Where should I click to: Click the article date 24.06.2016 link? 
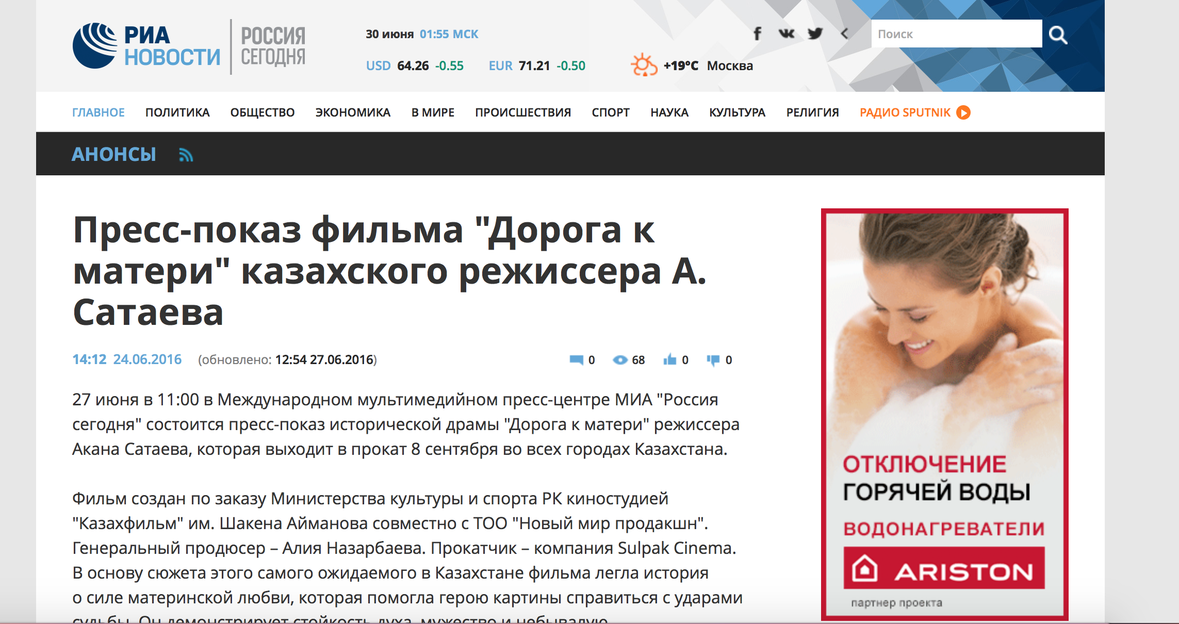(147, 359)
